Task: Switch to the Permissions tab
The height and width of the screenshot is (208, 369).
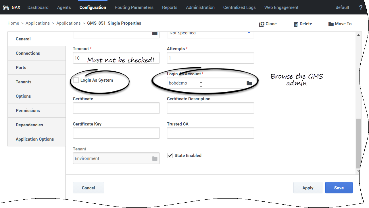Action: click(x=37, y=111)
